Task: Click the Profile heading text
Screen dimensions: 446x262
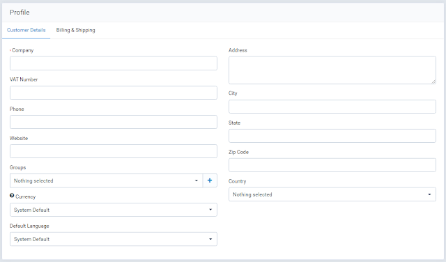Action: click(x=20, y=13)
